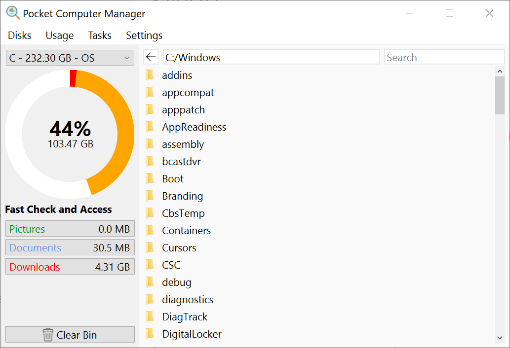Select the Containers folder name
The width and height of the screenshot is (510, 348).
pyautogui.click(x=186, y=231)
